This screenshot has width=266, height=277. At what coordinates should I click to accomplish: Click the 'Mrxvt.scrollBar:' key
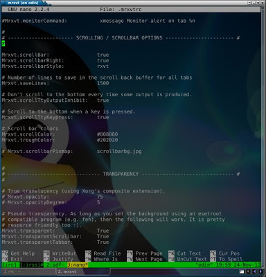(26, 55)
